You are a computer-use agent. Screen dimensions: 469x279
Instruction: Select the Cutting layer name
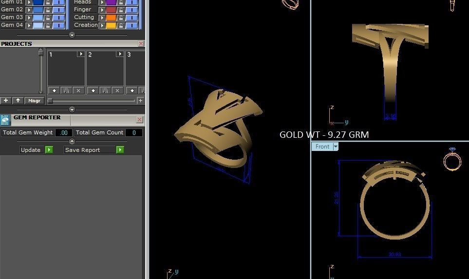(84, 18)
